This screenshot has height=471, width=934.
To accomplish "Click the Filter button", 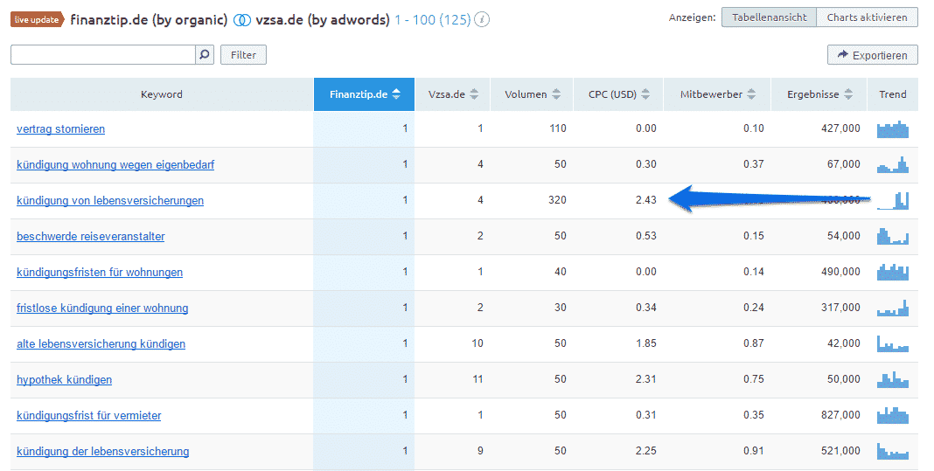I will click(243, 55).
